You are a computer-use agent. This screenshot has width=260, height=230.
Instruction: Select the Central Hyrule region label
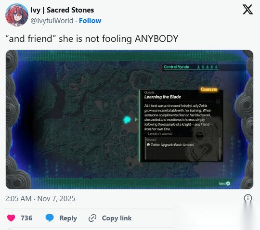pos(176,67)
